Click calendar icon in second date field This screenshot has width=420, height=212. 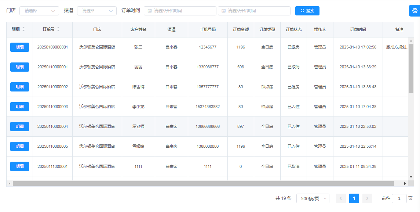coord(223,11)
